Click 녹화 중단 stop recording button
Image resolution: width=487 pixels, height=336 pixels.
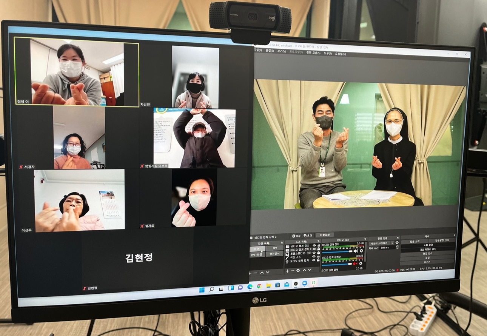(427, 245)
